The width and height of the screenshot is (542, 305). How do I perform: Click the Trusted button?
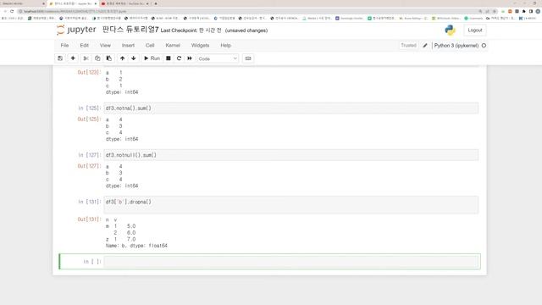point(408,45)
